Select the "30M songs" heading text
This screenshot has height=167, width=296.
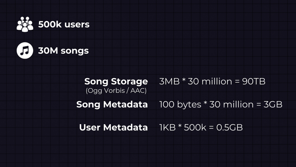(x=63, y=51)
